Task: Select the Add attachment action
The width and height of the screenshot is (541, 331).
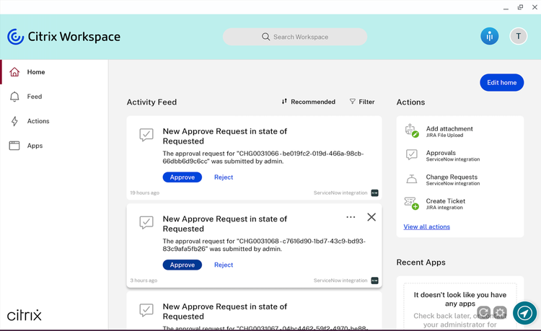Action: pos(460,131)
